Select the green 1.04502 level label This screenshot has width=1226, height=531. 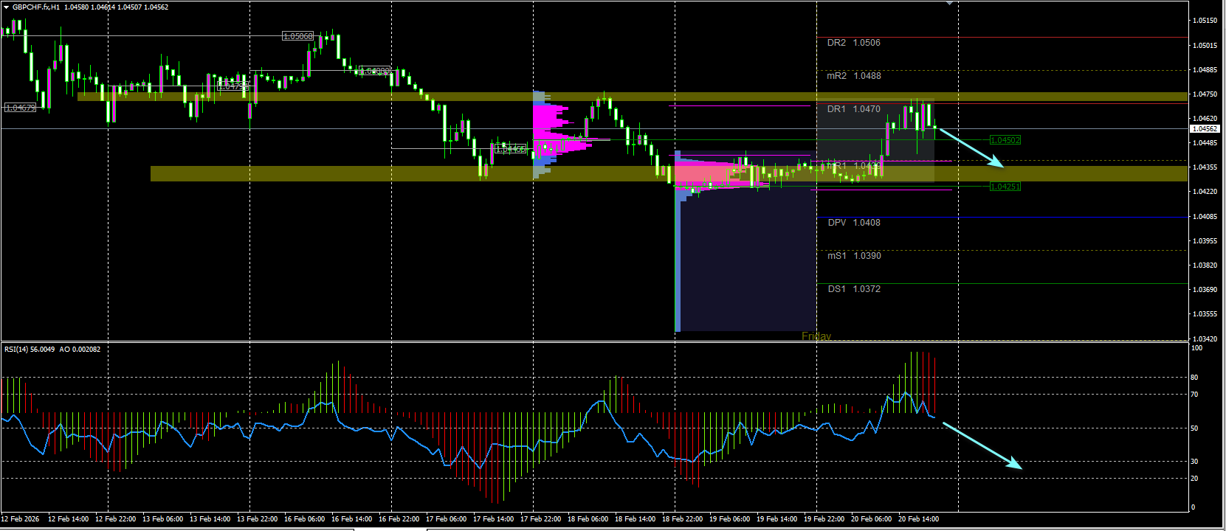point(1005,140)
